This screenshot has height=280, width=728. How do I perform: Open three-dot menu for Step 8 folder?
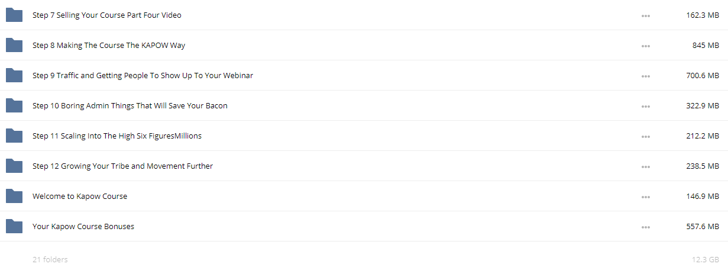click(x=646, y=46)
